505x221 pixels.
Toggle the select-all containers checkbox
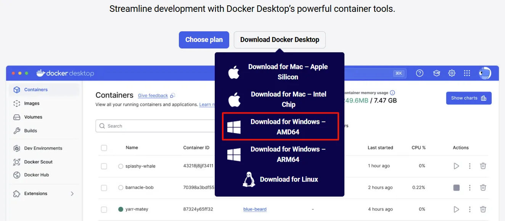[x=104, y=148]
